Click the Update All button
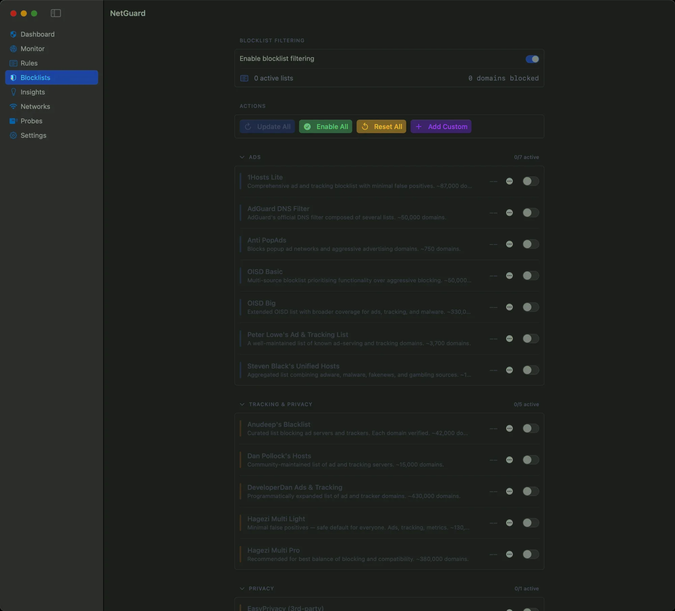The image size is (675, 611). pos(267,126)
